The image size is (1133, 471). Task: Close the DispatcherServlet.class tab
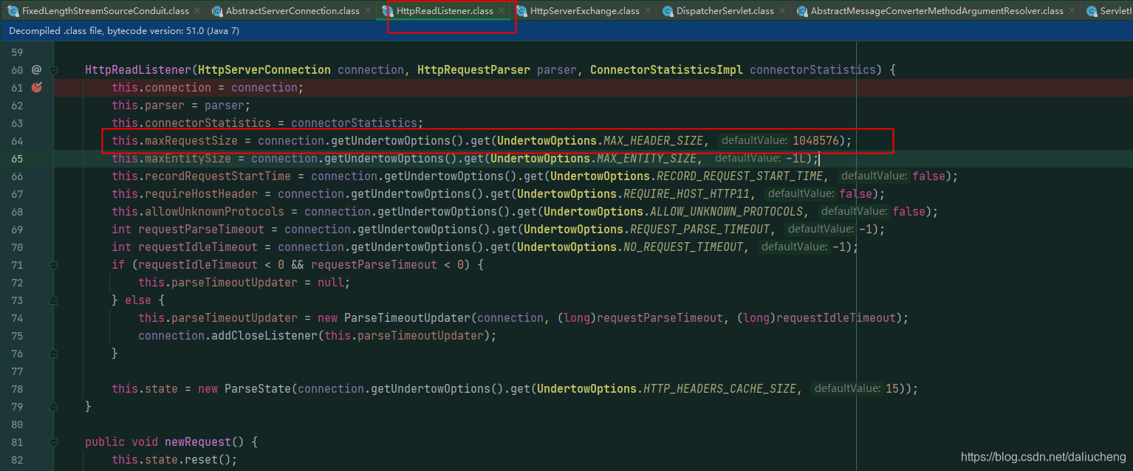coord(783,11)
